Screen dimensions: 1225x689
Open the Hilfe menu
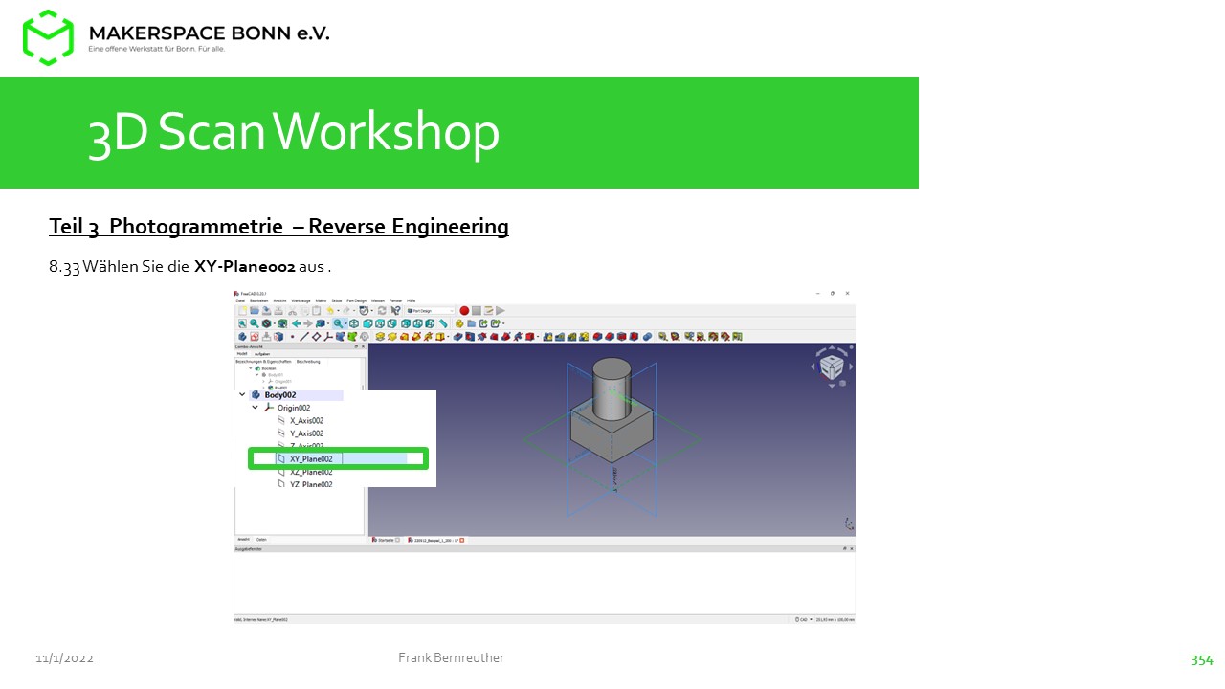click(x=411, y=300)
